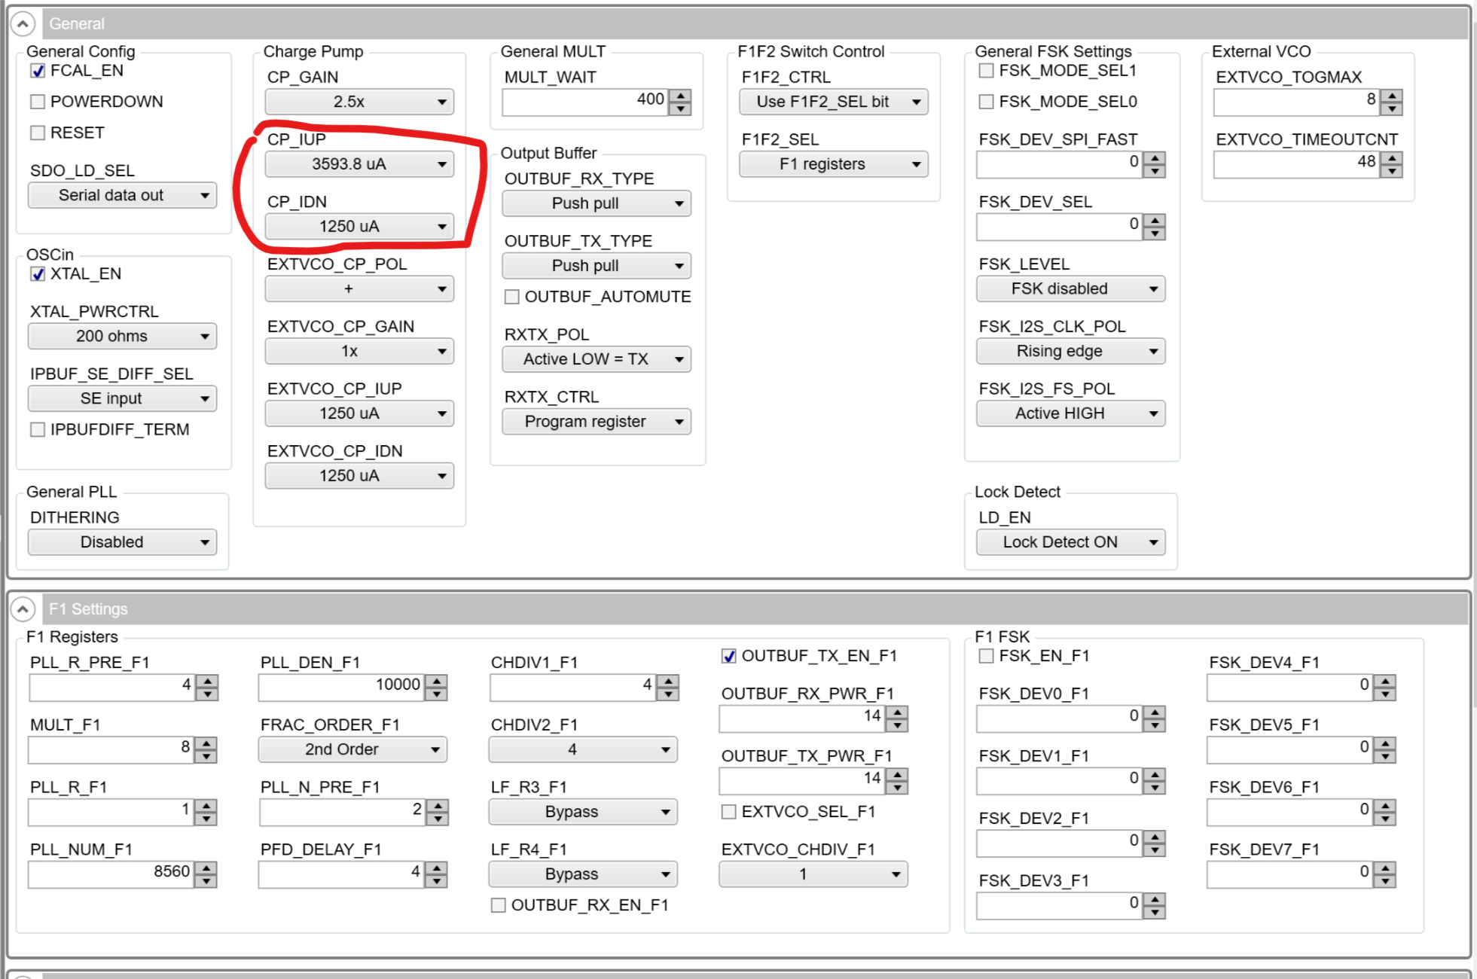Increment PLL_R_PRE_F1 spinner up
Screen dimensions: 1477x979
207,681
